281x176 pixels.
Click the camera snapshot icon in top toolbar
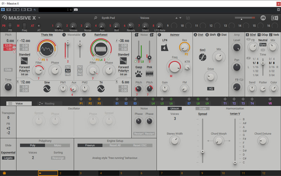pyautogui.click(x=76, y=9)
